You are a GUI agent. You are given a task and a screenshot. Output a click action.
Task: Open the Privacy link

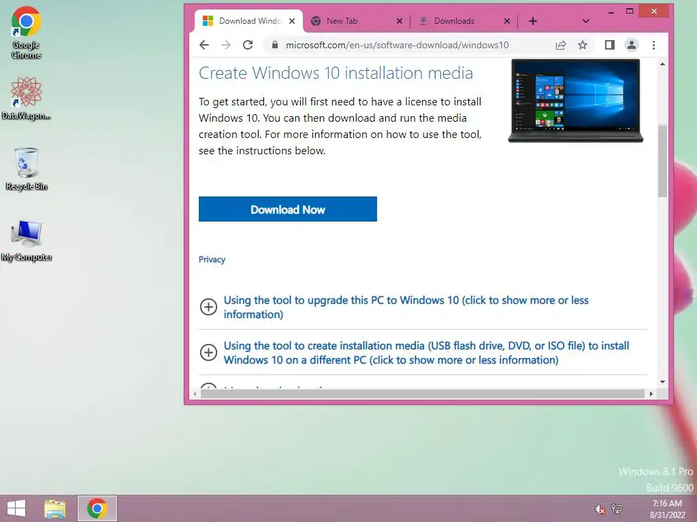point(212,259)
